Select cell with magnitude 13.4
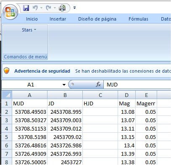Screen dimensions: 171x165 [x=126, y=145]
